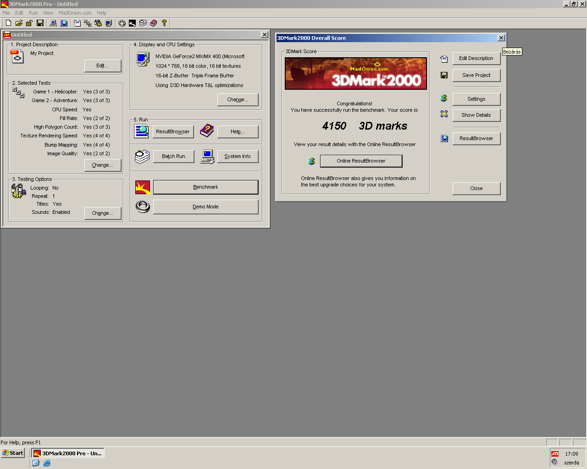Run benchmark from the toolbar 3DMark icon
This screenshot has width=587, height=469.
[x=133, y=23]
